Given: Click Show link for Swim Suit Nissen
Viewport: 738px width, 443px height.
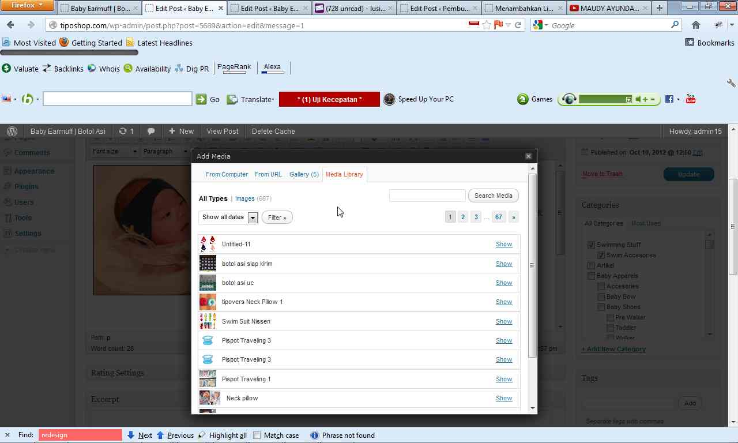Looking at the screenshot, I should [x=503, y=321].
